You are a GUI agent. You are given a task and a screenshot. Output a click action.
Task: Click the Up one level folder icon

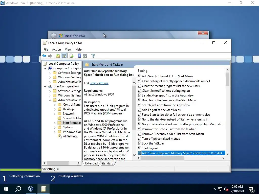(x=58, y=56)
